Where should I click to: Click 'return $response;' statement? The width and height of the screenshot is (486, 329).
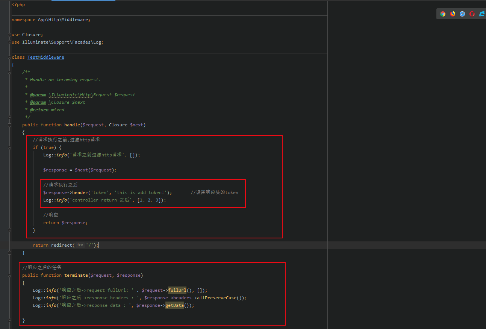pyautogui.click(x=65, y=223)
